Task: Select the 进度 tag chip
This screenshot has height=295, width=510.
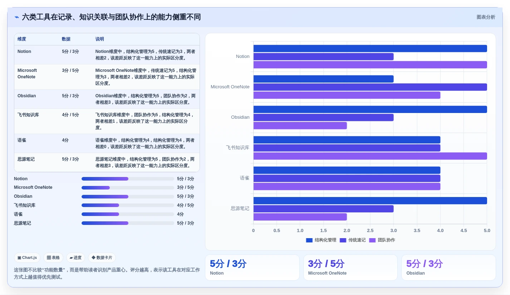Action: pos(75,257)
